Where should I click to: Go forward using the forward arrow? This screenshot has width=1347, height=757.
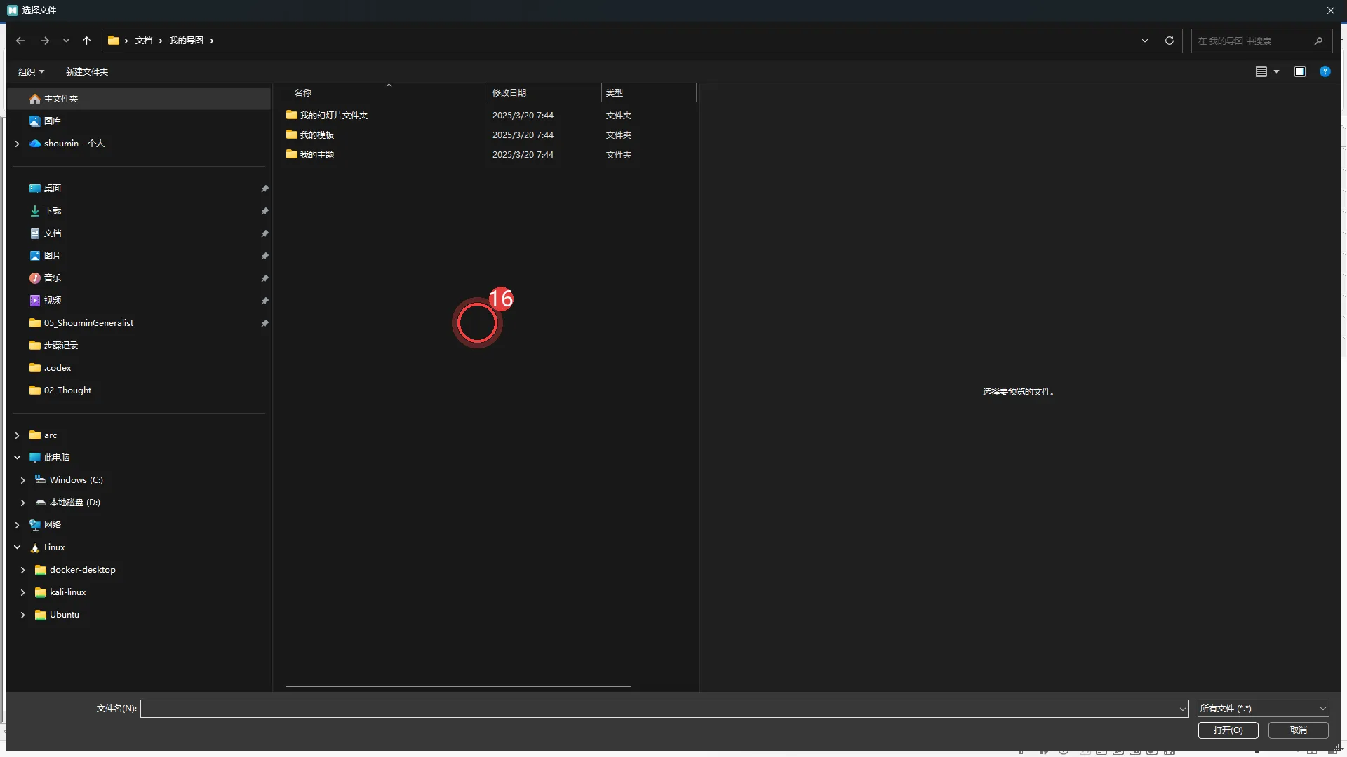(x=45, y=41)
